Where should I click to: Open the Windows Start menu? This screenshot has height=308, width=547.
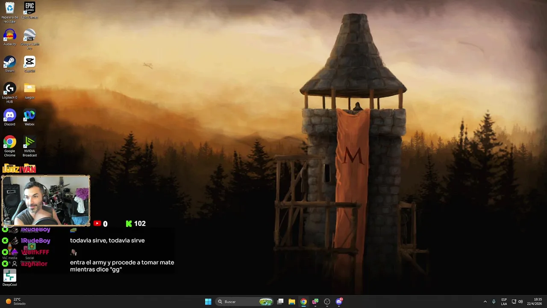pos(208,302)
